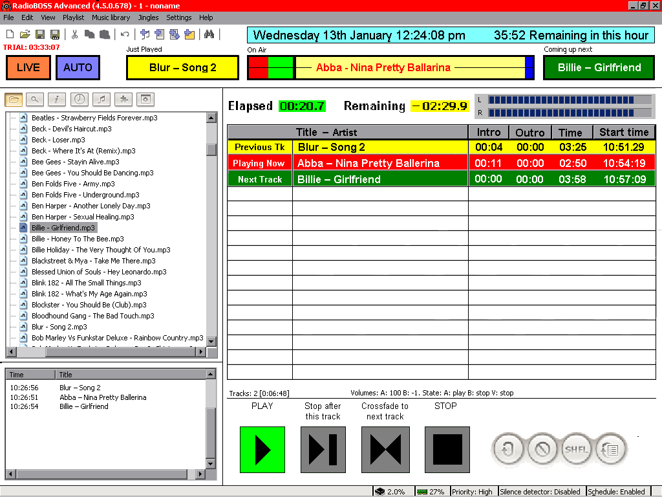Click the Silence detector: Disabled status entry
662x497 pixels.
(x=540, y=492)
